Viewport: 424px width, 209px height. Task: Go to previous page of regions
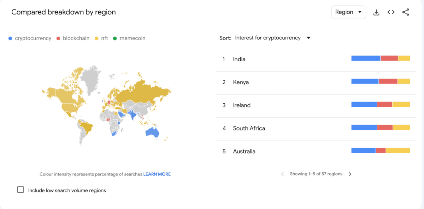click(x=282, y=174)
